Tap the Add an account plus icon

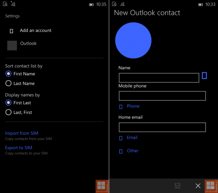11,31
